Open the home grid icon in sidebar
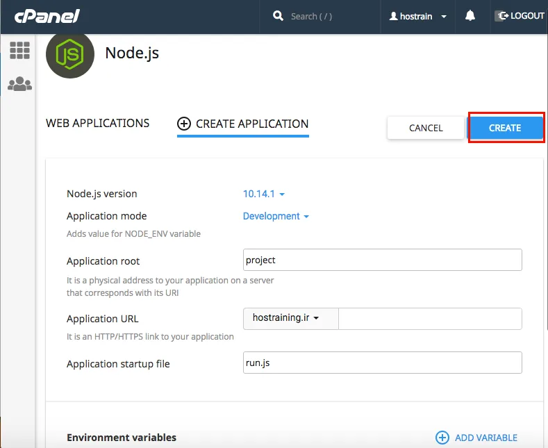 (19, 50)
